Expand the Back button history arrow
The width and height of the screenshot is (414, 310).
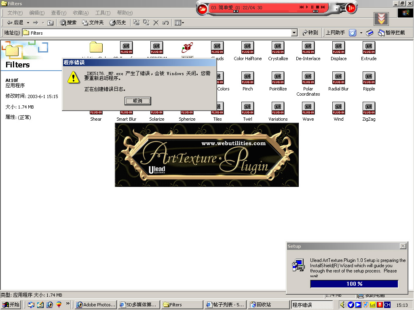pos(28,23)
